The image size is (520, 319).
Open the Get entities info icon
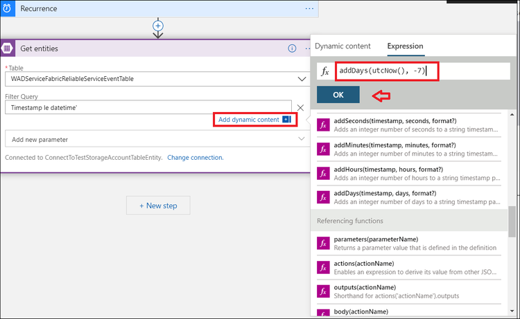(x=292, y=48)
